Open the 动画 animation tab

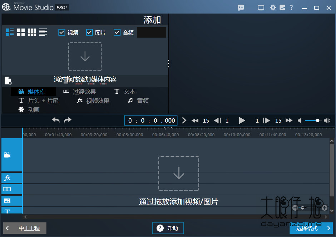tap(29, 110)
